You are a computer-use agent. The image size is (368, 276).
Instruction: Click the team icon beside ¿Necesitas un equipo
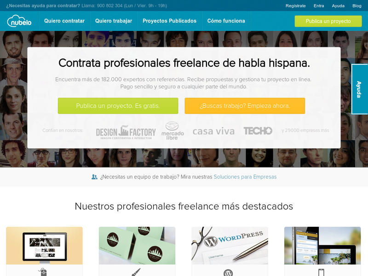click(94, 177)
